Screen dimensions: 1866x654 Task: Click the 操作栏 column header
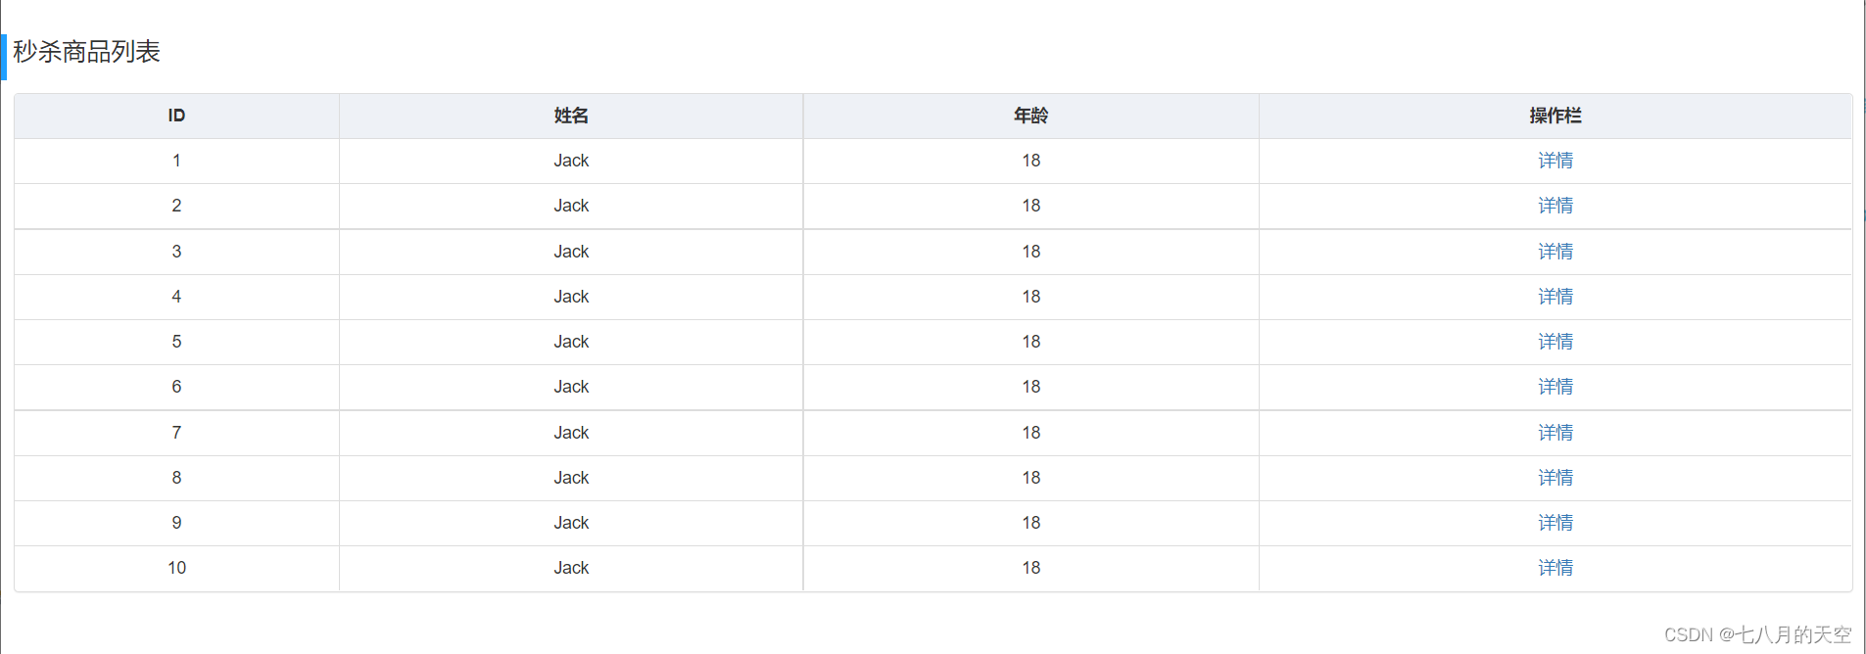tap(1555, 116)
